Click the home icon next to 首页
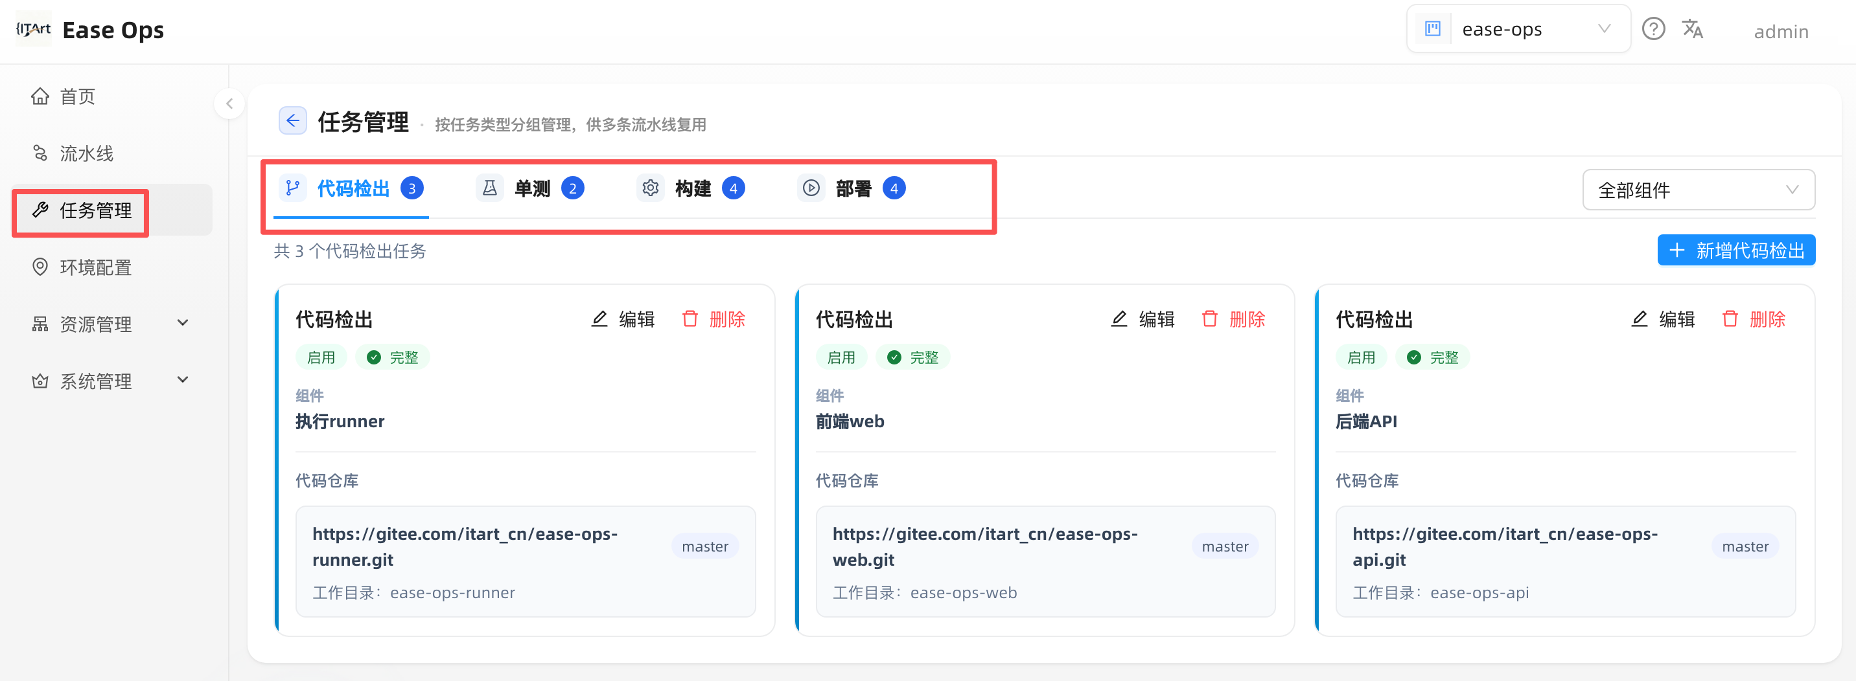This screenshot has height=681, width=1856. pyautogui.click(x=40, y=96)
